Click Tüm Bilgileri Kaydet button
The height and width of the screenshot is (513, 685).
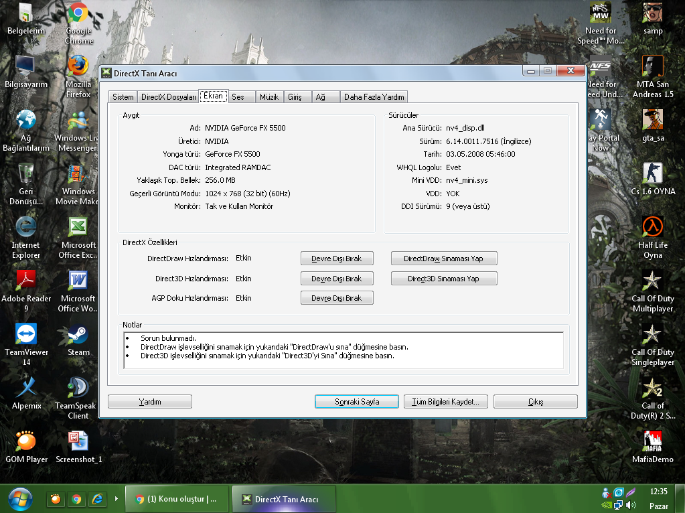[445, 402]
